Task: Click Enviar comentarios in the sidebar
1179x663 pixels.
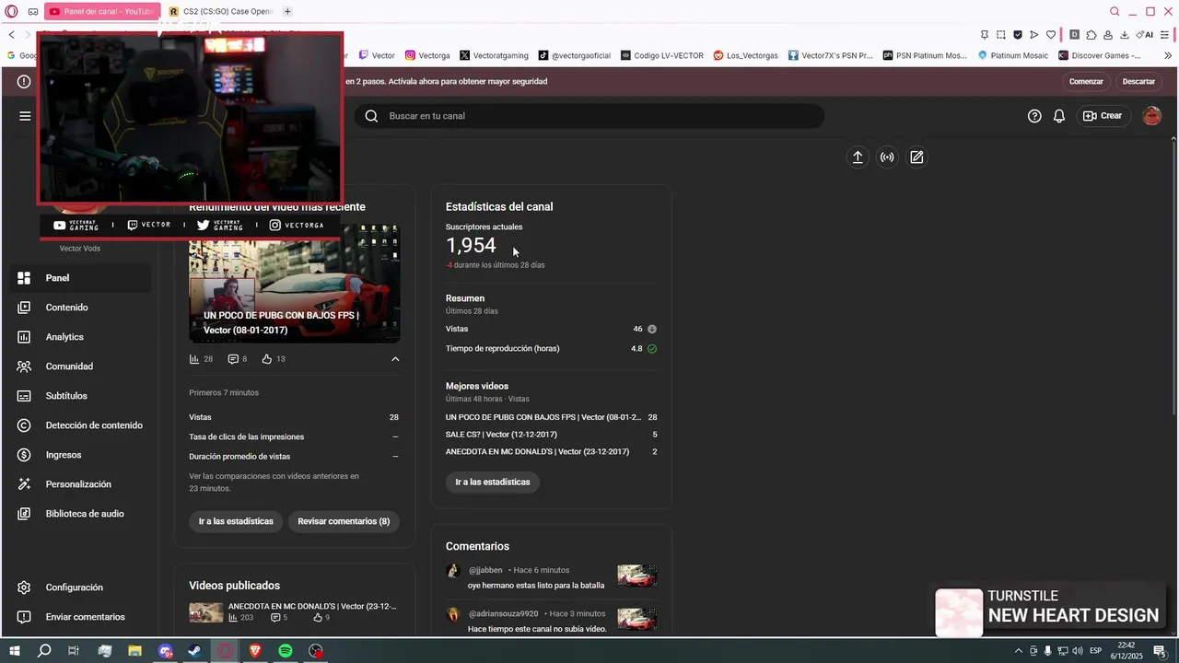Action: point(81,617)
